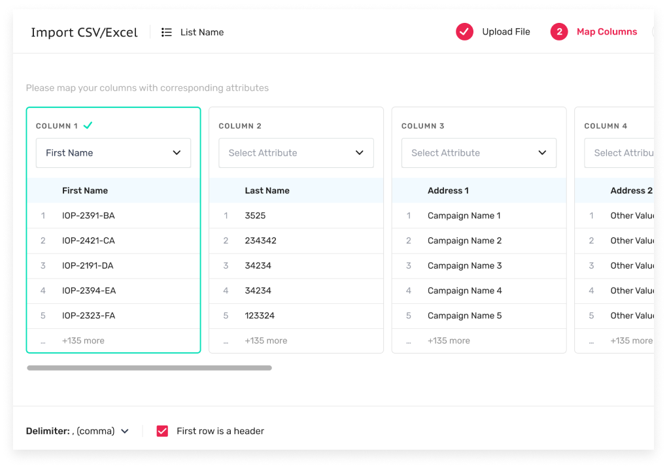667x468 pixels.
Task: Click the Campaign Name 3 cell
Action: (x=464, y=265)
